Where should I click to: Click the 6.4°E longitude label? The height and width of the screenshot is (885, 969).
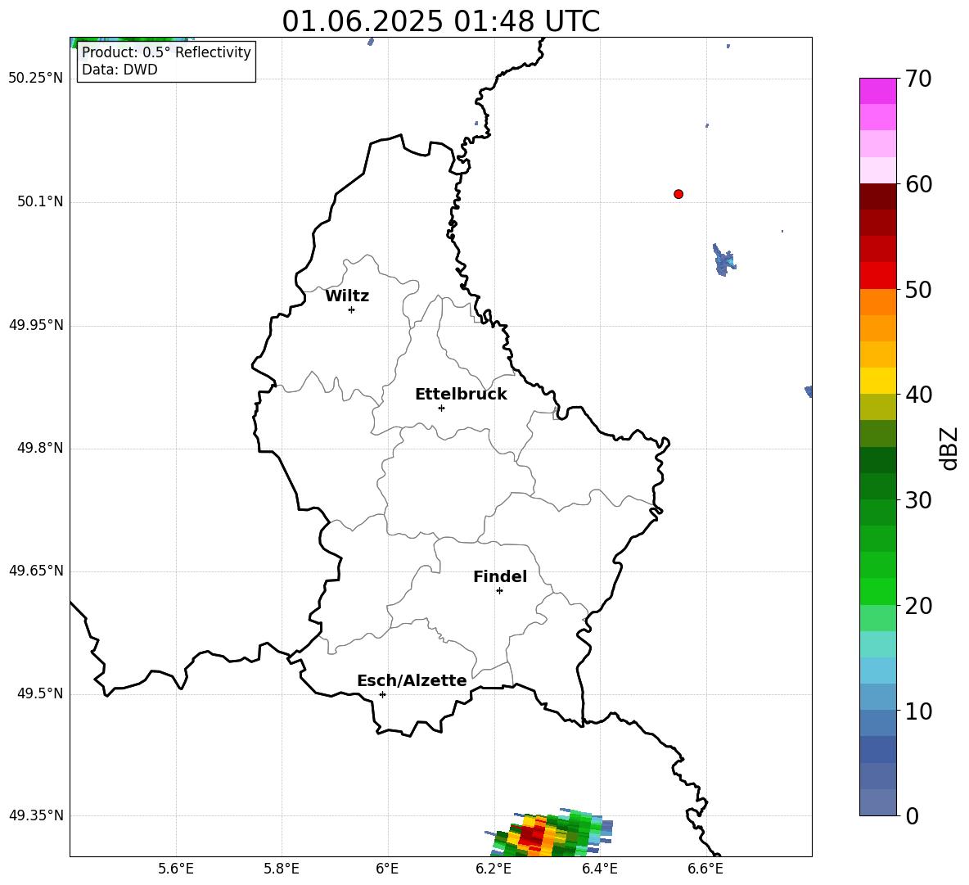(599, 869)
